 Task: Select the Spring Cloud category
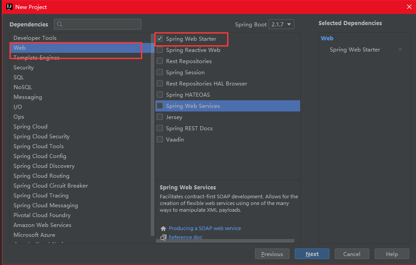pos(80,126)
